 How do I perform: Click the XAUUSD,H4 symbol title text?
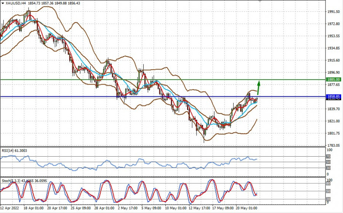pos(16,3)
